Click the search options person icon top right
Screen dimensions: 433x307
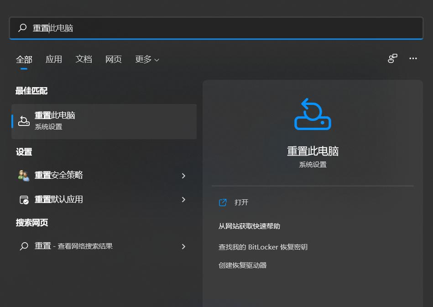click(x=392, y=59)
